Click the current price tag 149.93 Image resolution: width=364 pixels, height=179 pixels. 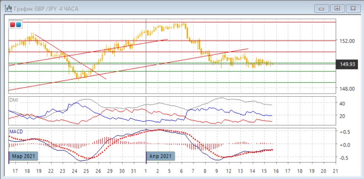click(348, 65)
